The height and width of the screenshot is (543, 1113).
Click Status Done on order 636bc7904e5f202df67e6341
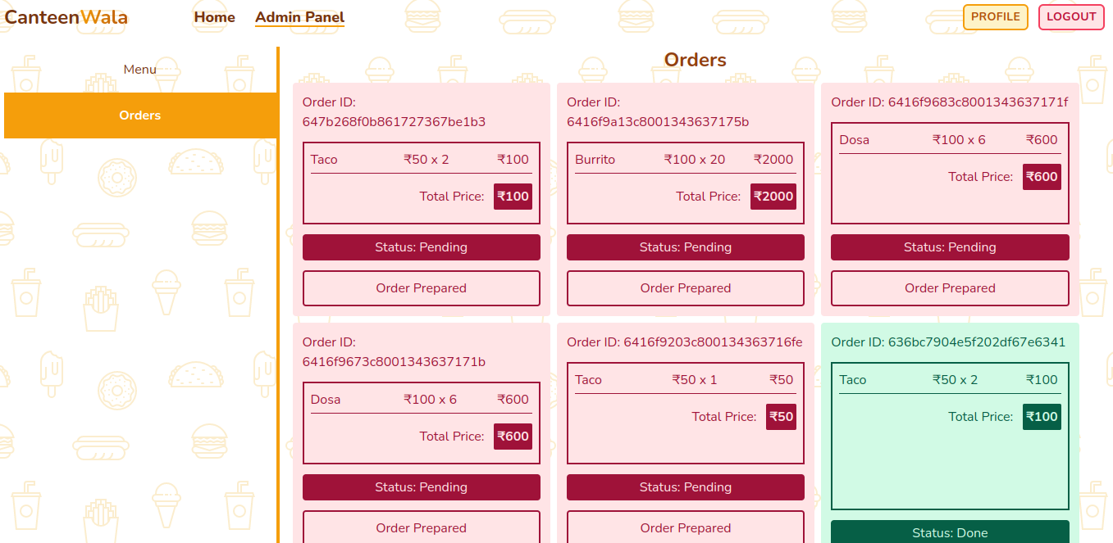click(x=950, y=532)
